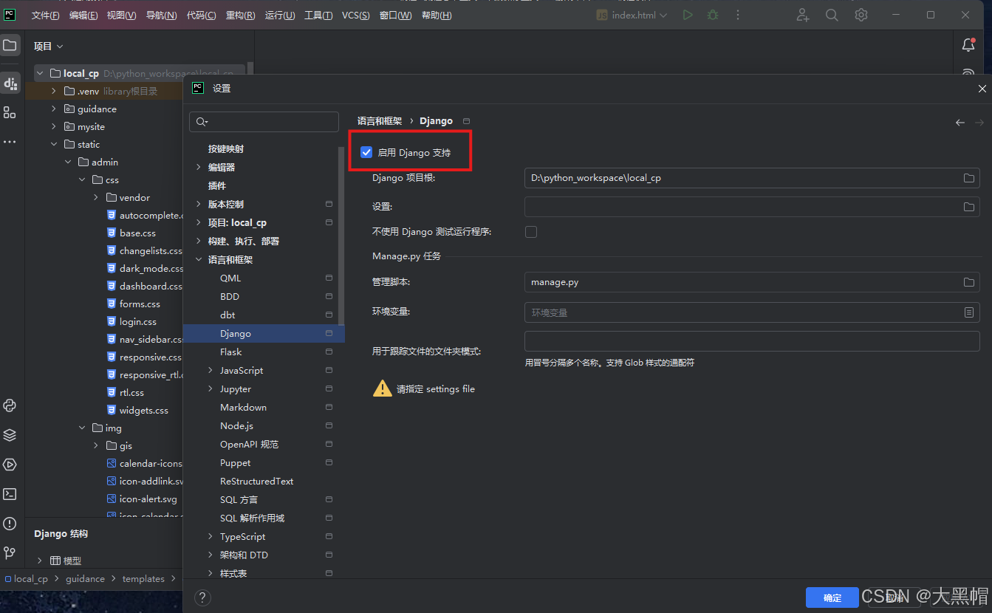Open the Services sidebar icon
The width and height of the screenshot is (992, 613).
point(10,465)
